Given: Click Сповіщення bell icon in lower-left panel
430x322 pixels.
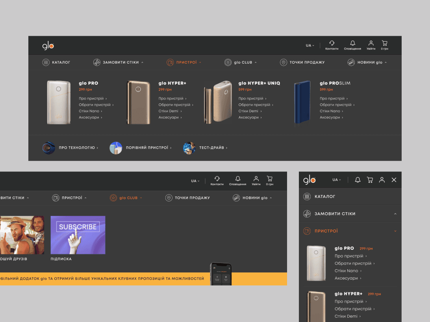Looking at the screenshot, I should point(238,178).
